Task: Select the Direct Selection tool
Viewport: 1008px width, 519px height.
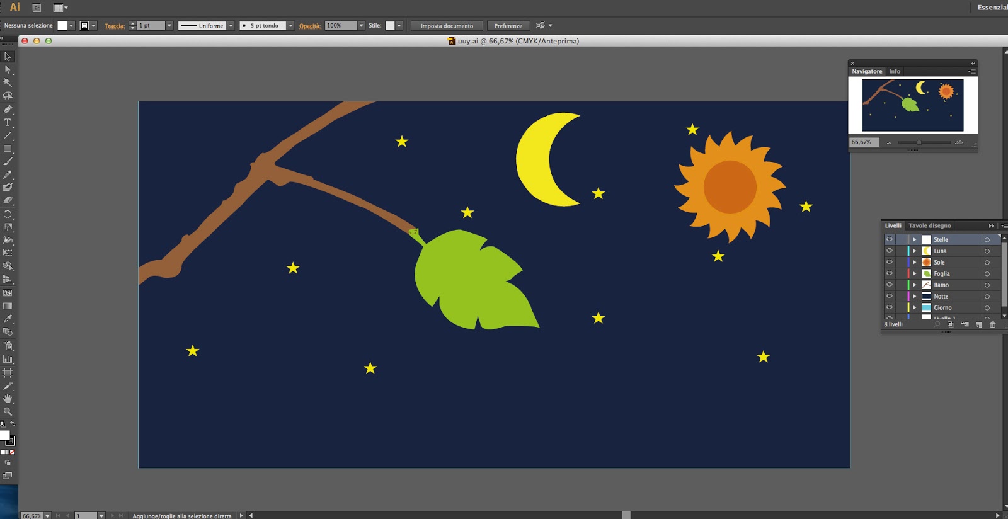Action: tap(8, 70)
